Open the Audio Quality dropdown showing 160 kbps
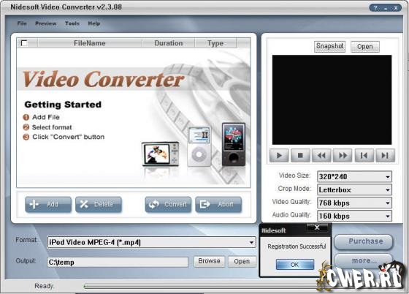Screen dimensions: 409x294 [x=354, y=216]
